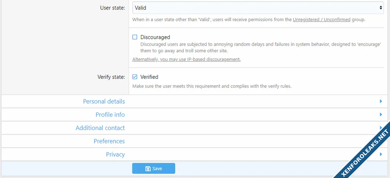Follow the IP-based discouragement link

(x=186, y=60)
